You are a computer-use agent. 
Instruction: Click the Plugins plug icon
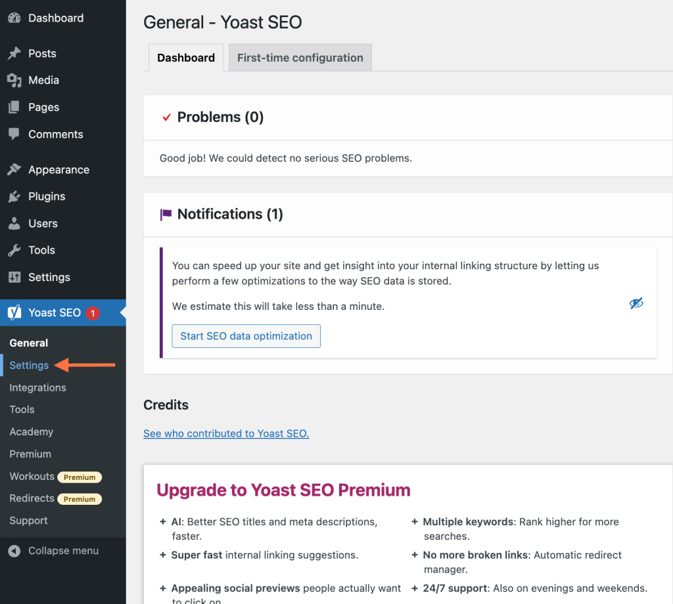pos(14,196)
